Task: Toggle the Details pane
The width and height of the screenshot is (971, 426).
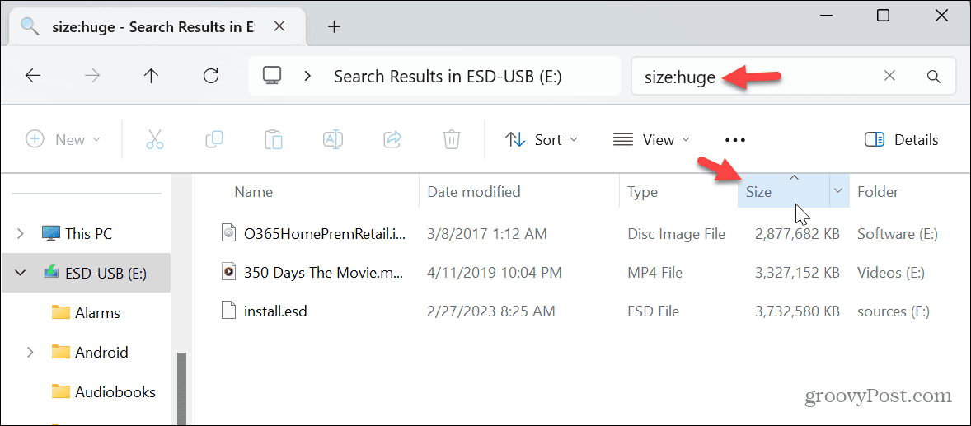Action: coord(901,140)
